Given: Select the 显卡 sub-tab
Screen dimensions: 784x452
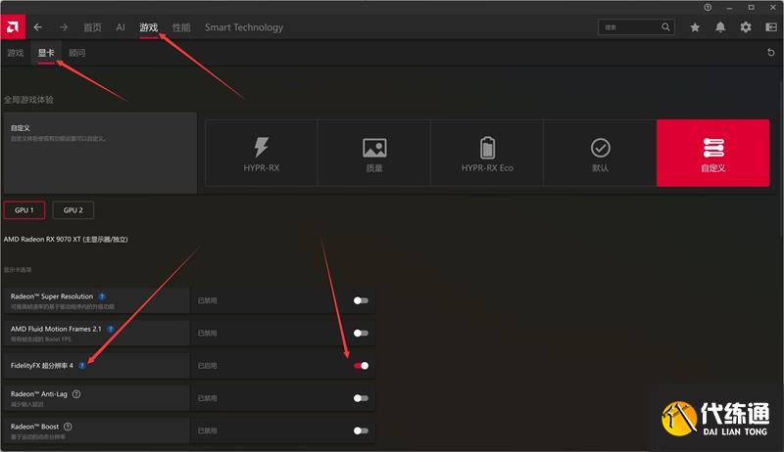Looking at the screenshot, I should (46, 53).
